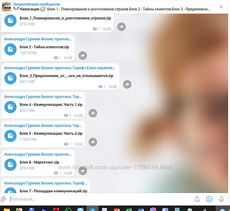
Task: Type in the Публикация message field
Action: pos(96,199)
